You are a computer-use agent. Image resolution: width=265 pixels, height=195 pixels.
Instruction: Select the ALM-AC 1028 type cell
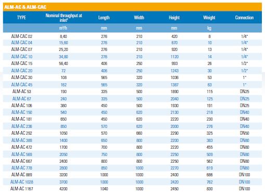click(x=22, y=182)
